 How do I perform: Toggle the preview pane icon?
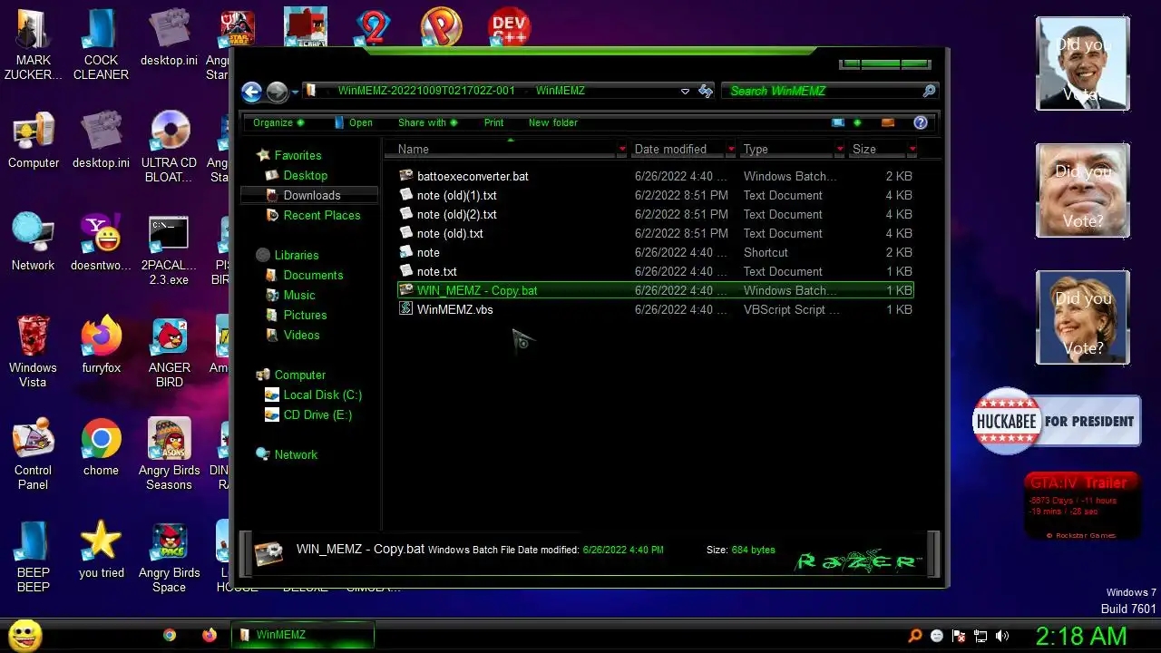pyautogui.click(x=888, y=122)
